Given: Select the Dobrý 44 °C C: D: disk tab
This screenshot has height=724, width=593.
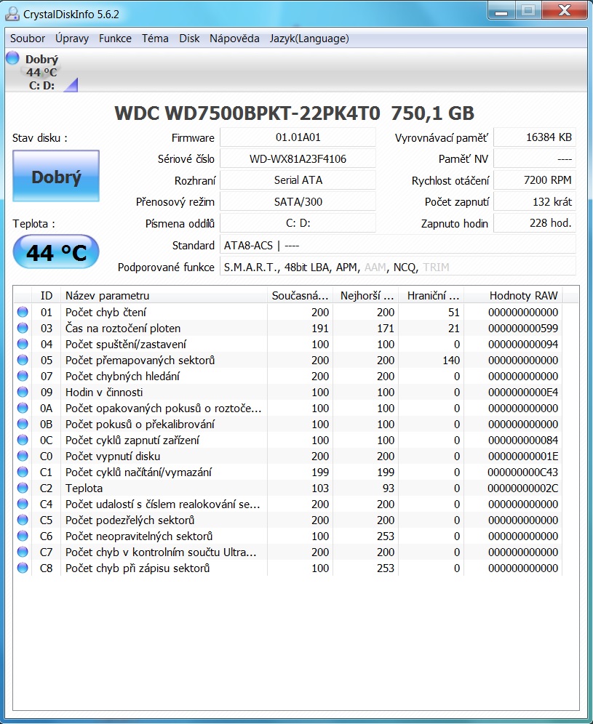Looking at the screenshot, I should point(41,72).
